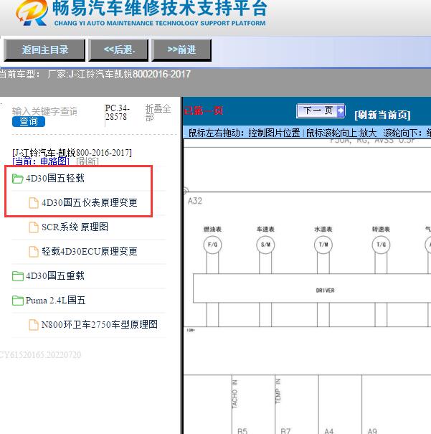This screenshot has width=431, height=434.
Task: Open 轻载4D30ECU原理变更 document
Action: 90,251
